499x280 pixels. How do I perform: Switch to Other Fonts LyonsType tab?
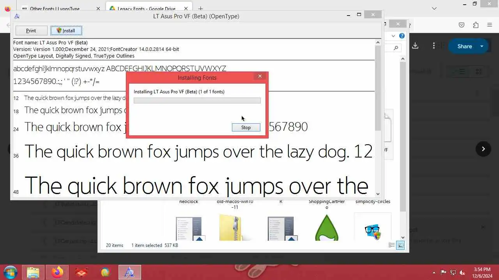tap(55, 9)
